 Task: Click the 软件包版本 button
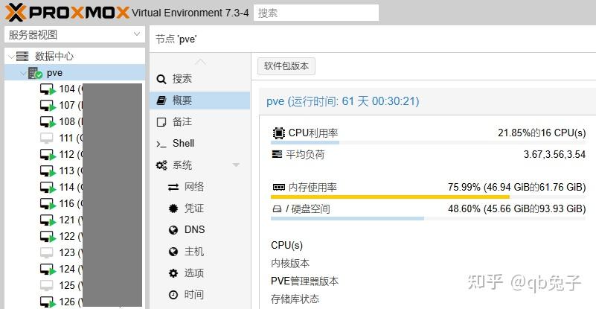[x=286, y=66]
